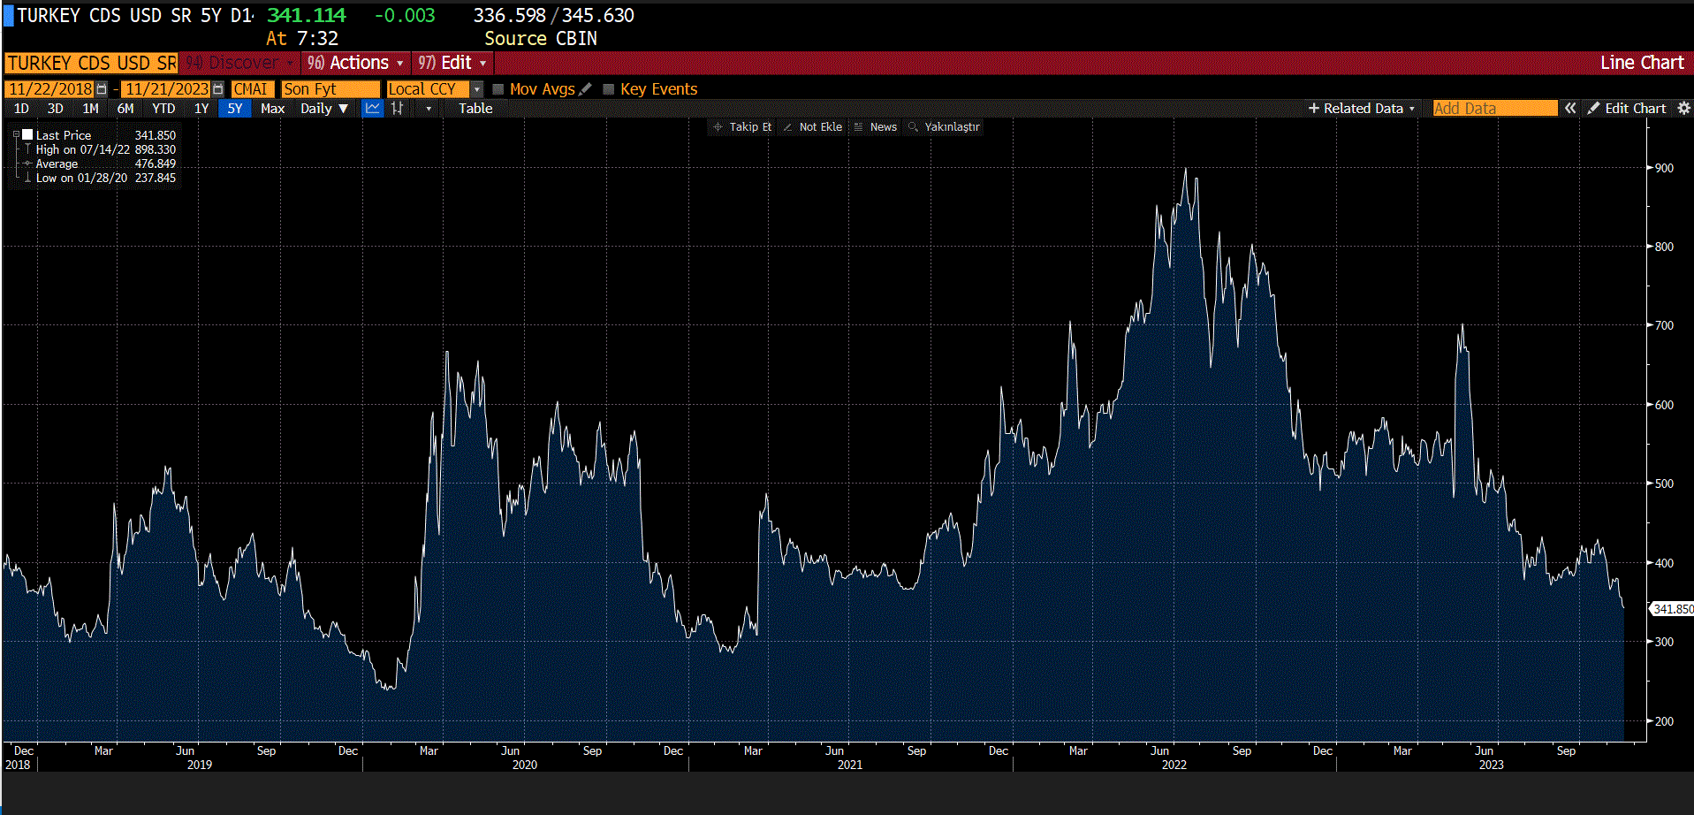Select the line chart type icon
The image size is (1694, 815).
pos(373,109)
